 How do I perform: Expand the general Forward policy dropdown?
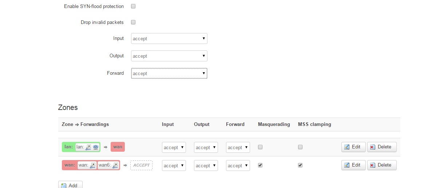tap(169, 73)
